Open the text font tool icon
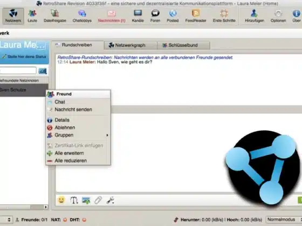Viewport: 302px width, 226px height. point(74,200)
